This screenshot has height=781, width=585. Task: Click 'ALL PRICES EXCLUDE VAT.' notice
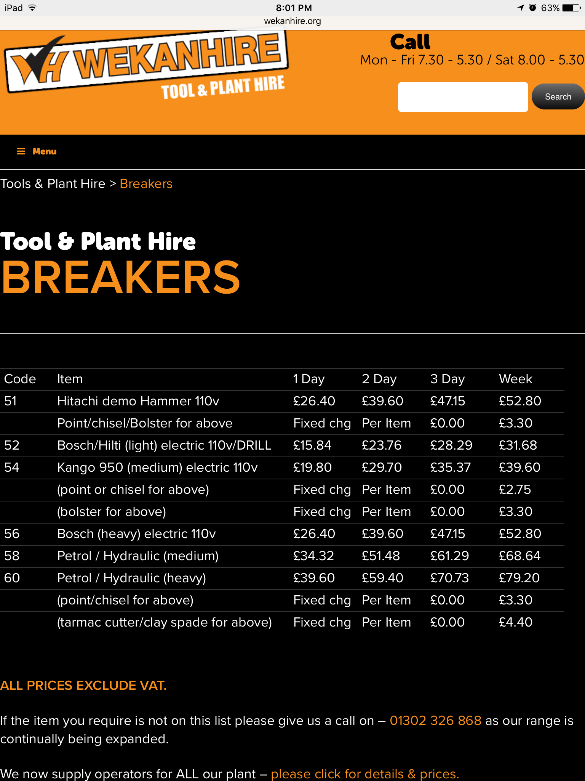point(83,685)
